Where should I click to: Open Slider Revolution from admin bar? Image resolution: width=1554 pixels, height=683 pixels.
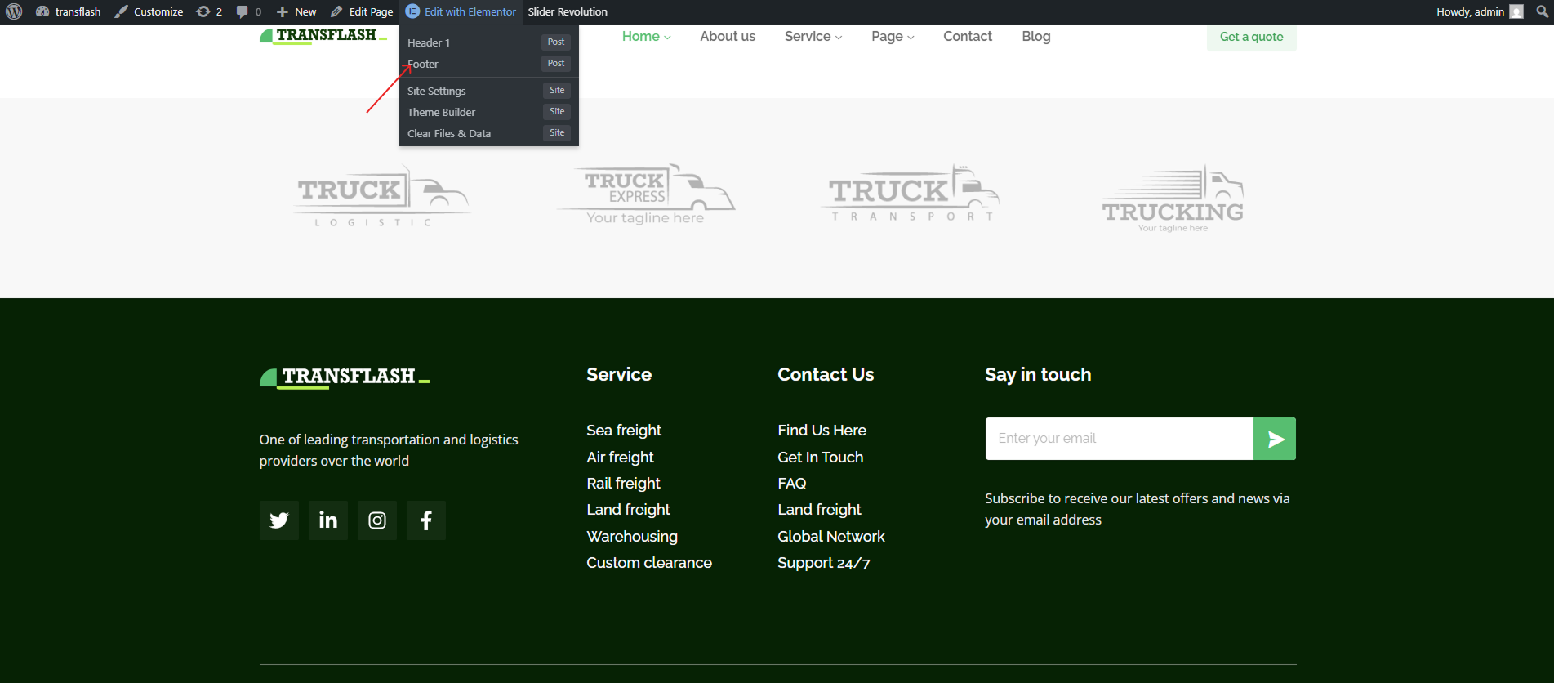pyautogui.click(x=568, y=11)
